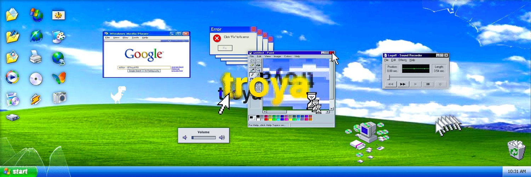Open the Edit menu in Sound Recorder
The width and height of the screenshot is (531, 177).
(x=394, y=60)
